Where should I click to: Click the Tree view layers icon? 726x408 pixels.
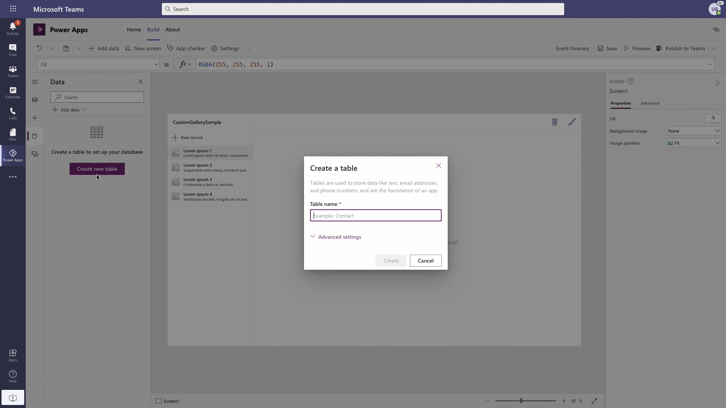[x=35, y=100]
